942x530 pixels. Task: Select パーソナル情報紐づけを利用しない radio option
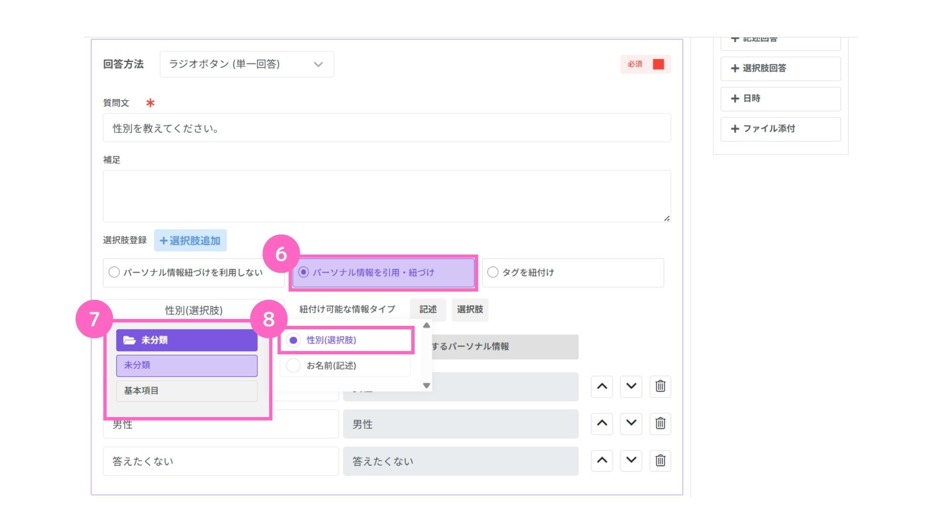point(114,272)
